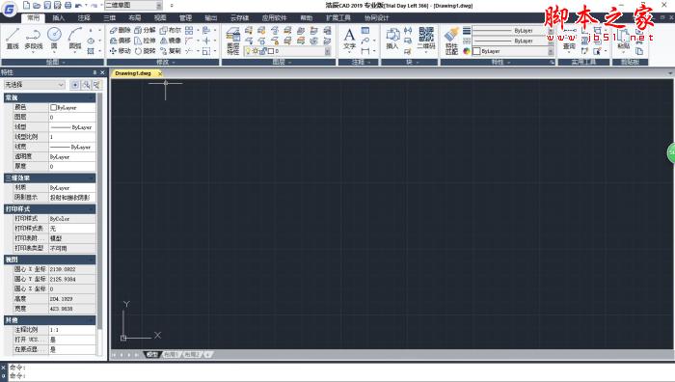
Task: Click the 查询 measure tool
Action: (569, 41)
